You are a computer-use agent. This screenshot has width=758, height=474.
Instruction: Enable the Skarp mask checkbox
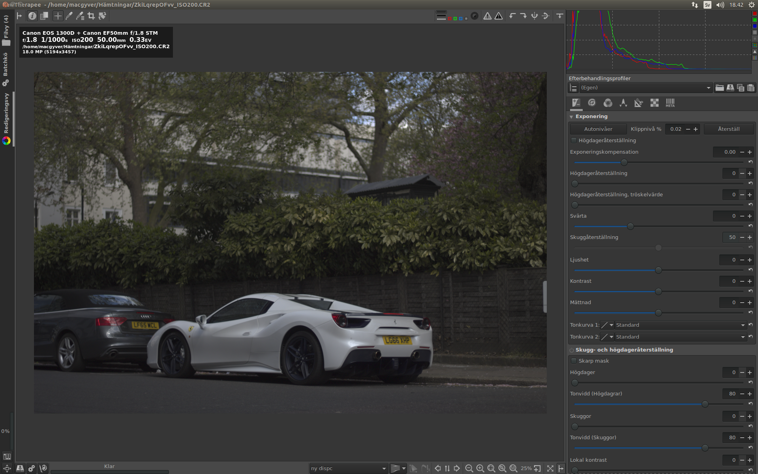click(x=574, y=361)
